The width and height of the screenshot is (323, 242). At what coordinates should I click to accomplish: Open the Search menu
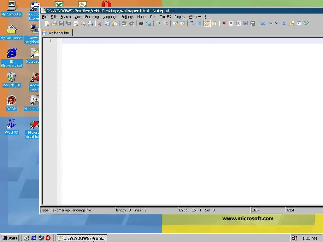(x=66, y=17)
